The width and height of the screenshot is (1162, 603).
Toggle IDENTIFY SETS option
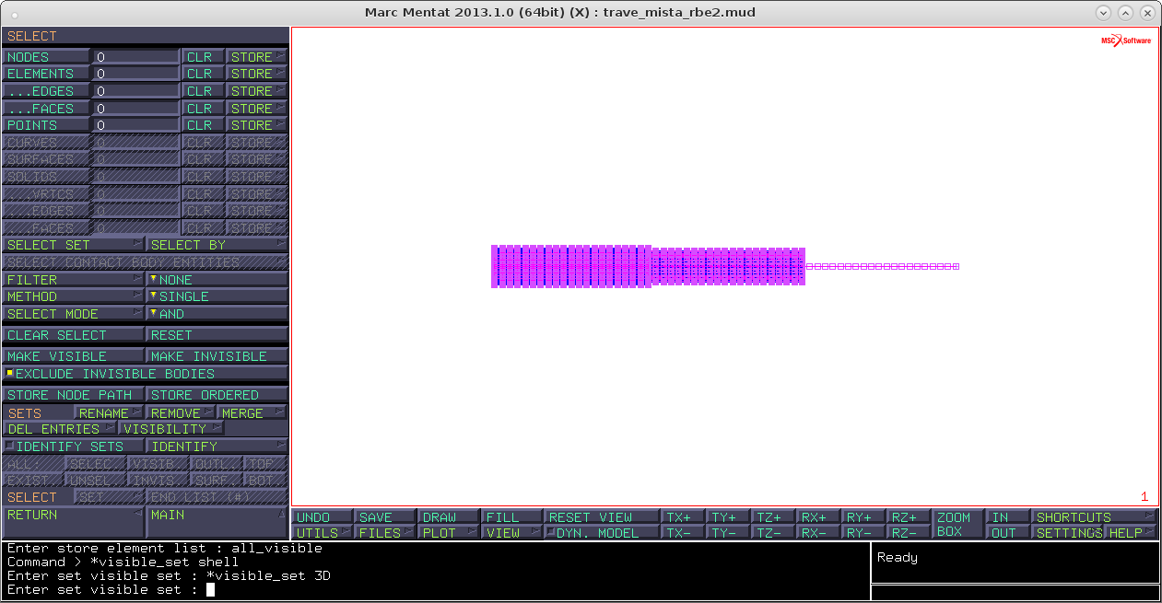click(74, 446)
